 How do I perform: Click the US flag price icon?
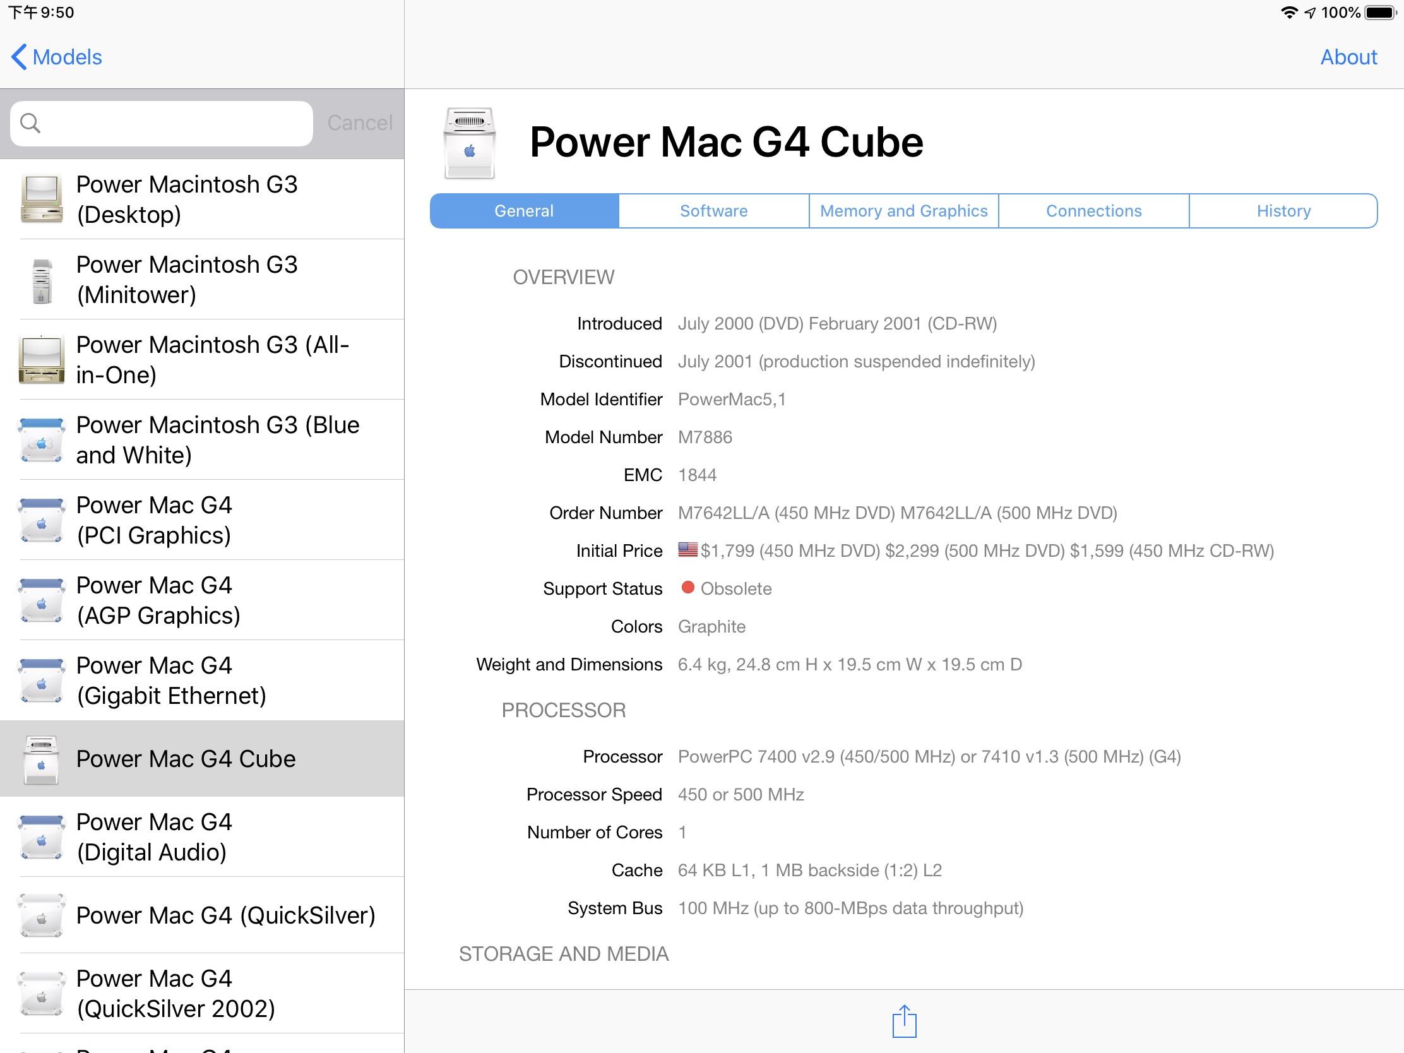coord(687,550)
